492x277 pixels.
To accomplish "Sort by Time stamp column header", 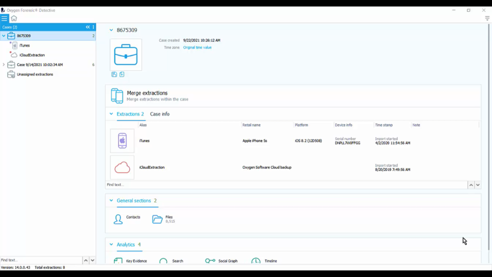I will (384, 125).
